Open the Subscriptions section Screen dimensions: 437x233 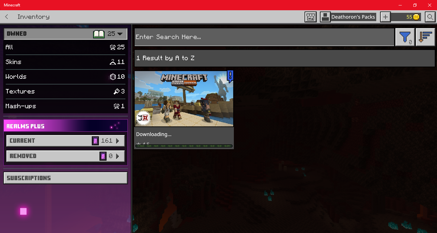click(x=66, y=178)
